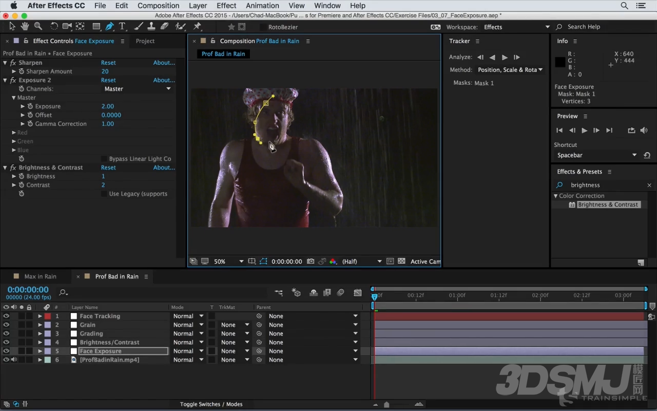The image size is (657, 411).
Task: Select the Roto Brush tool
Action: 180,26
